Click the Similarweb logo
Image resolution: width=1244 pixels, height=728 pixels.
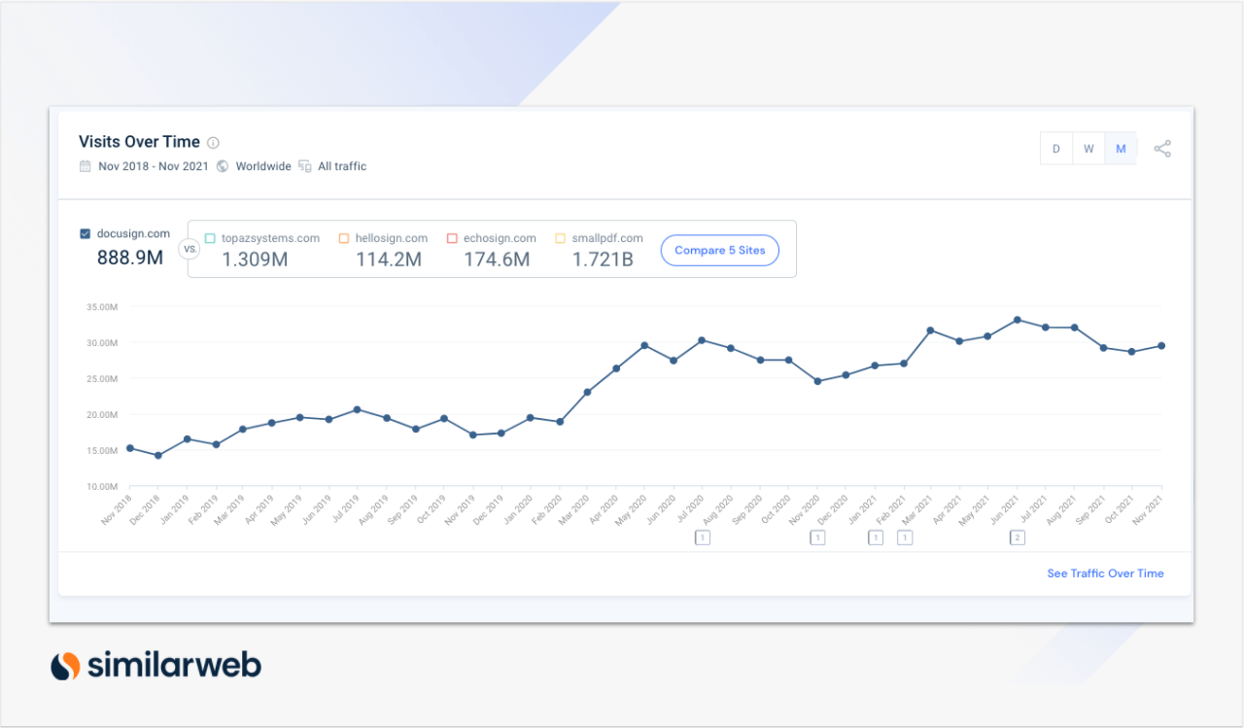point(155,665)
